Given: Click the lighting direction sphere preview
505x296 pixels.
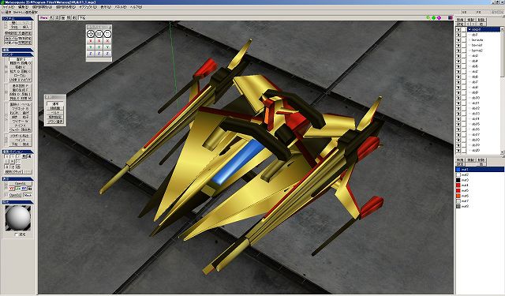Looking at the screenshot, I should [x=18, y=218].
